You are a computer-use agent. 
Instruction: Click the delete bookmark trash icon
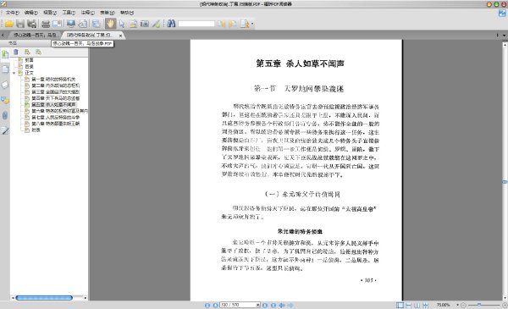pos(15,52)
